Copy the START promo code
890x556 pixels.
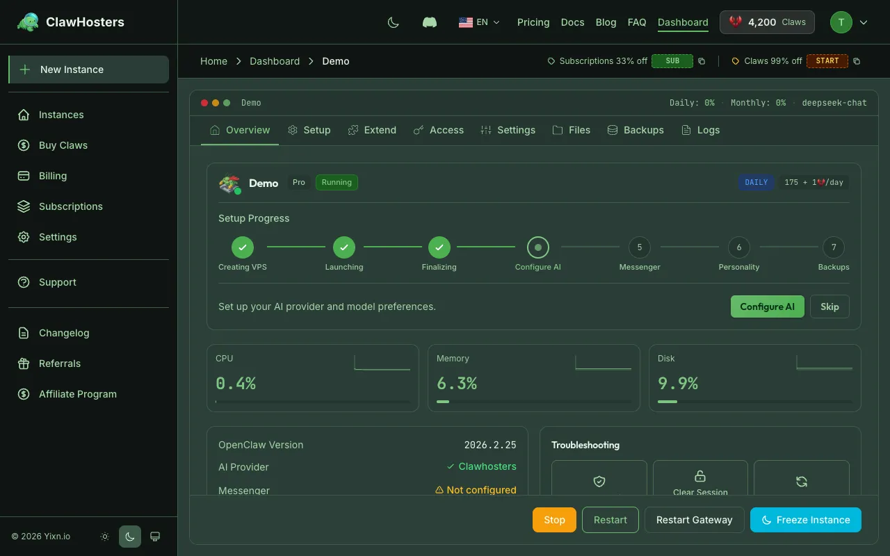pyautogui.click(x=856, y=61)
